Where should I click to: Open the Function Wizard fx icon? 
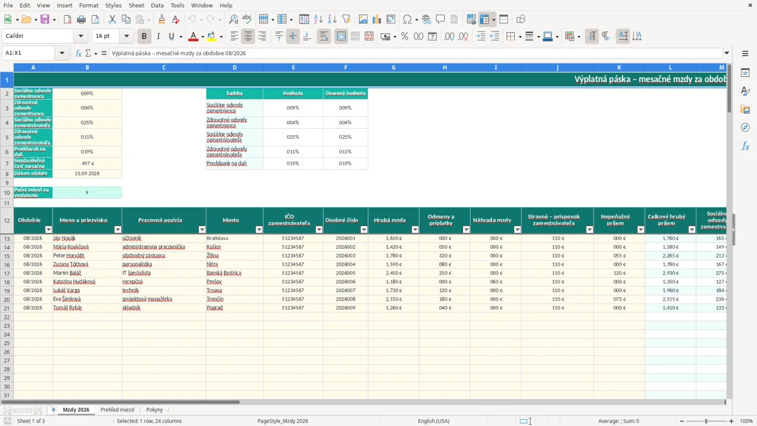[79, 53]
